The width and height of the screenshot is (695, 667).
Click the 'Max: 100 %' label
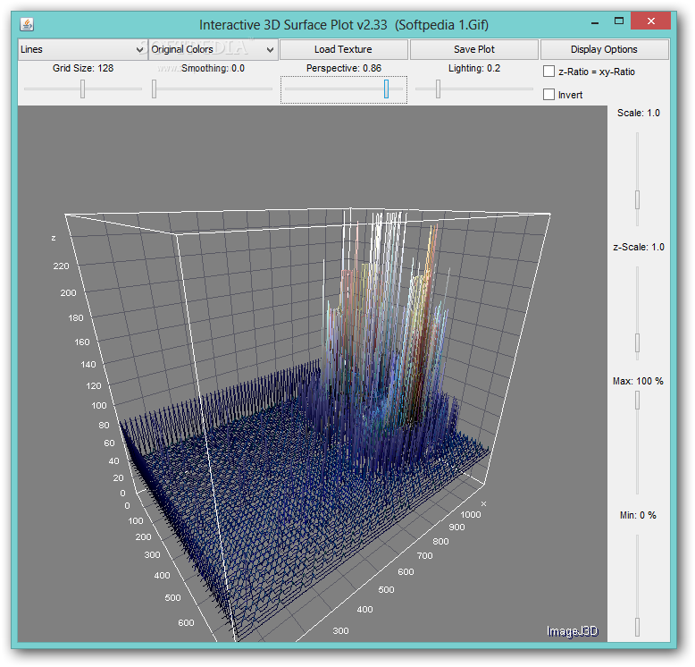(638, 382)
